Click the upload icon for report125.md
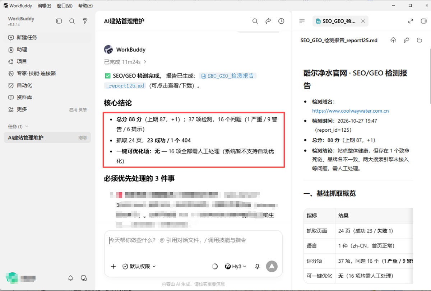This screenshot has width=431, height=291. coord(393,40)
